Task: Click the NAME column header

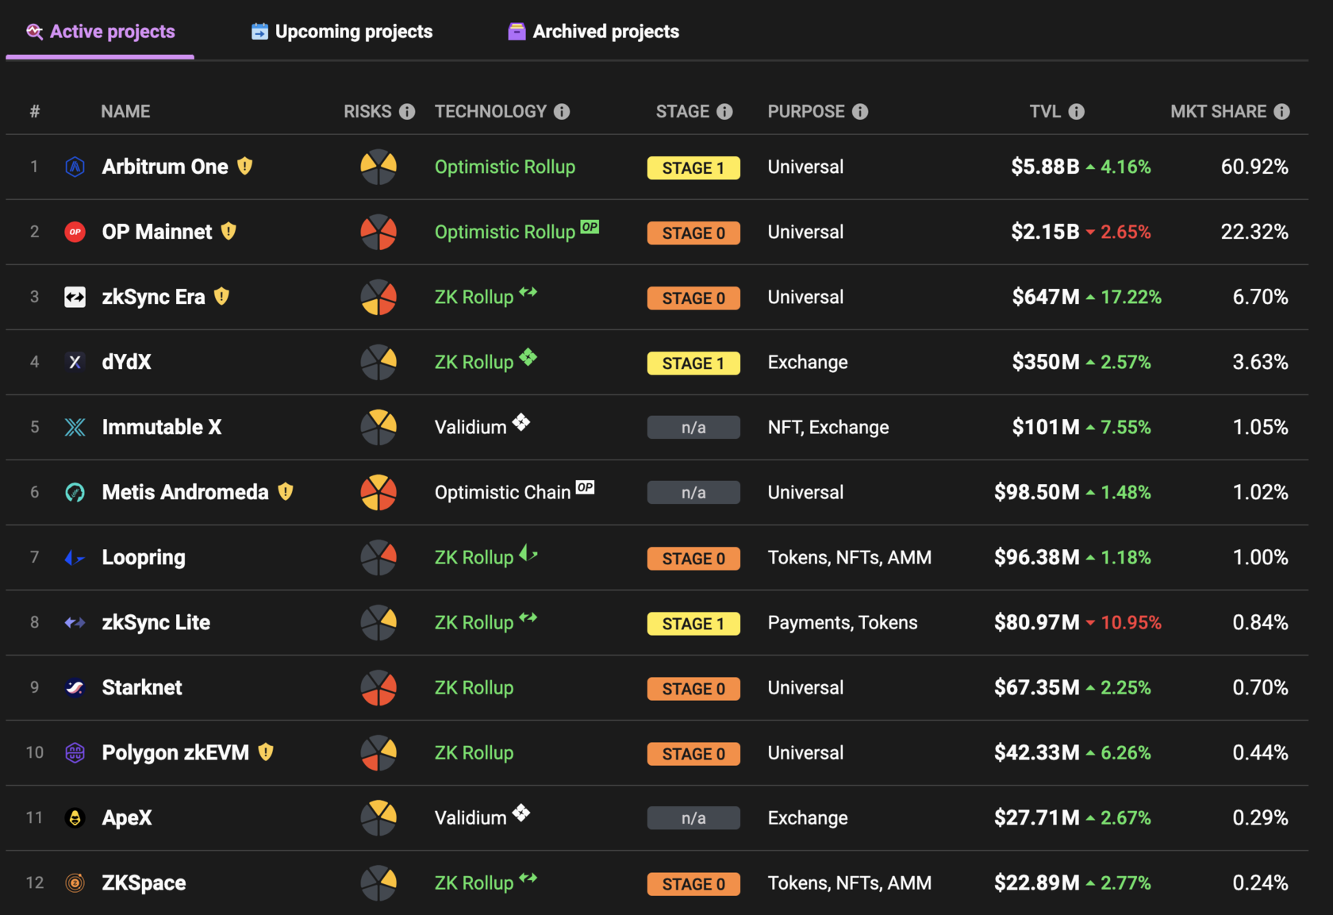Action: click(x=125, y=112)
